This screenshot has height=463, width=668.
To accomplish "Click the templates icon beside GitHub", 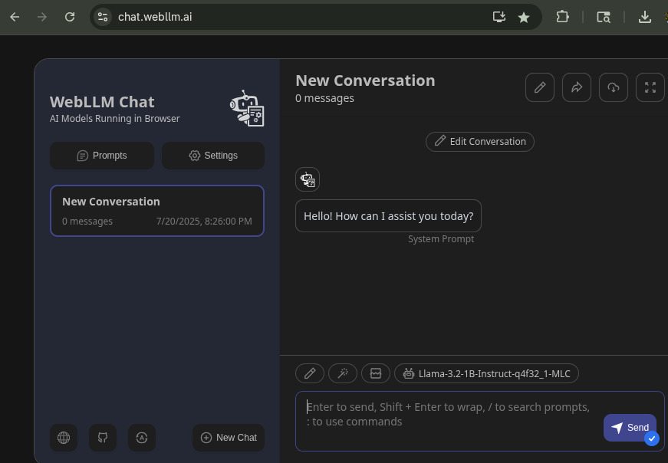I will tap(142, 438).
